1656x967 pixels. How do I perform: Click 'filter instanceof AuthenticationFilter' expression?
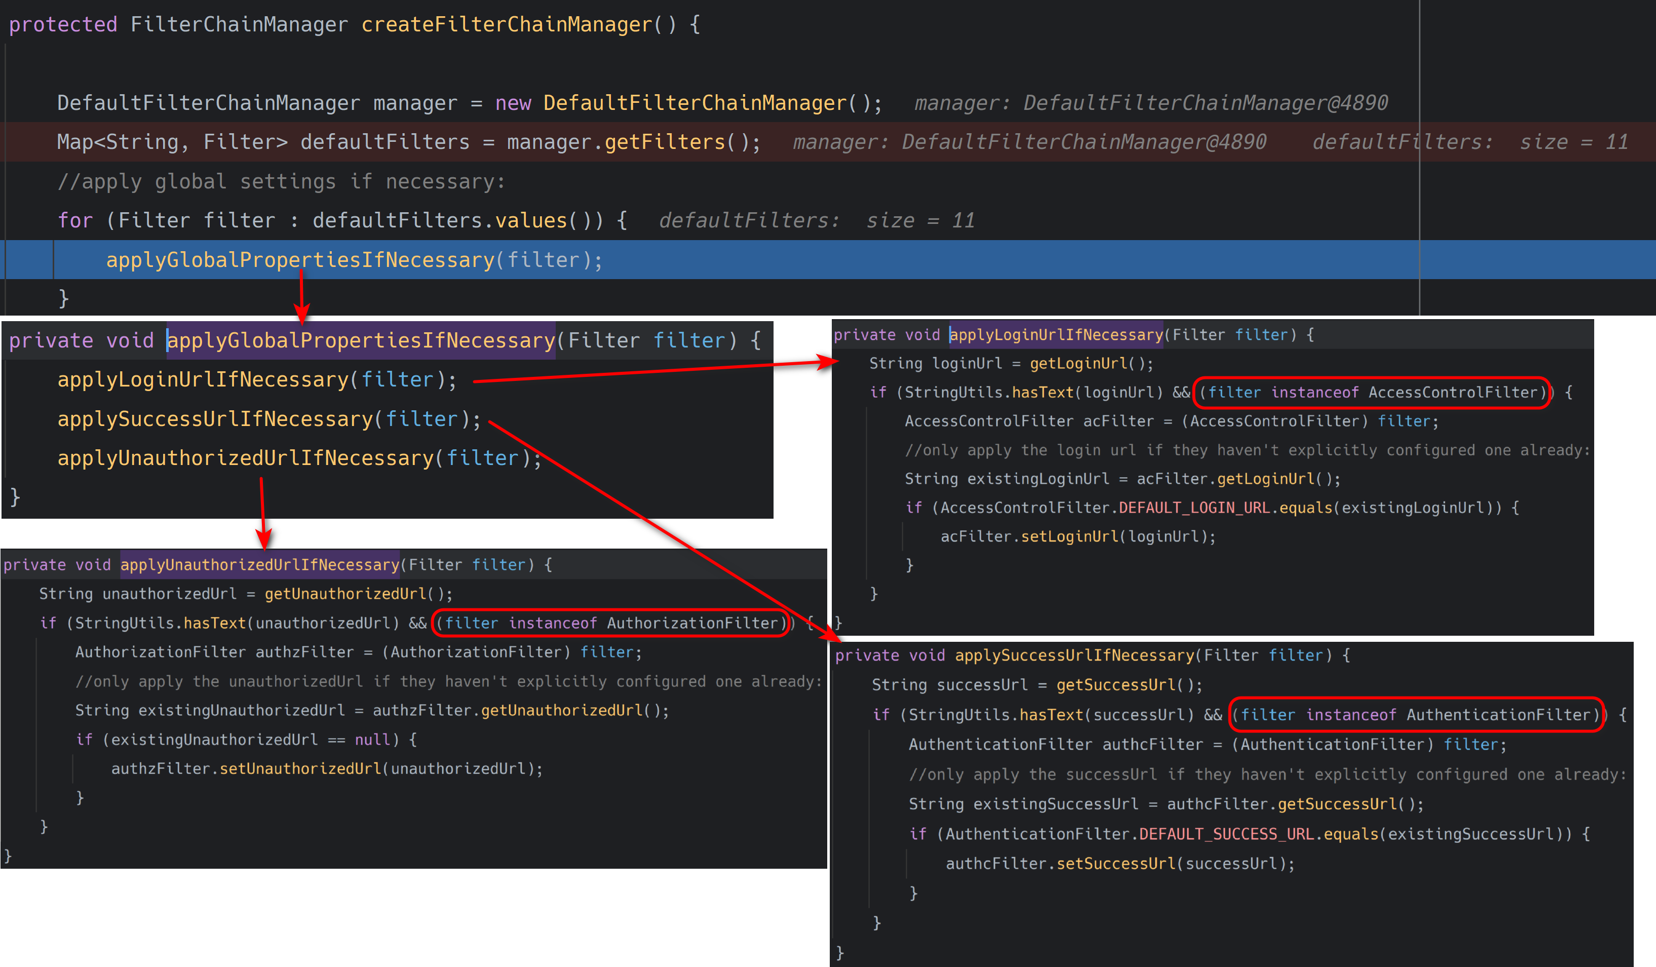1415,715
